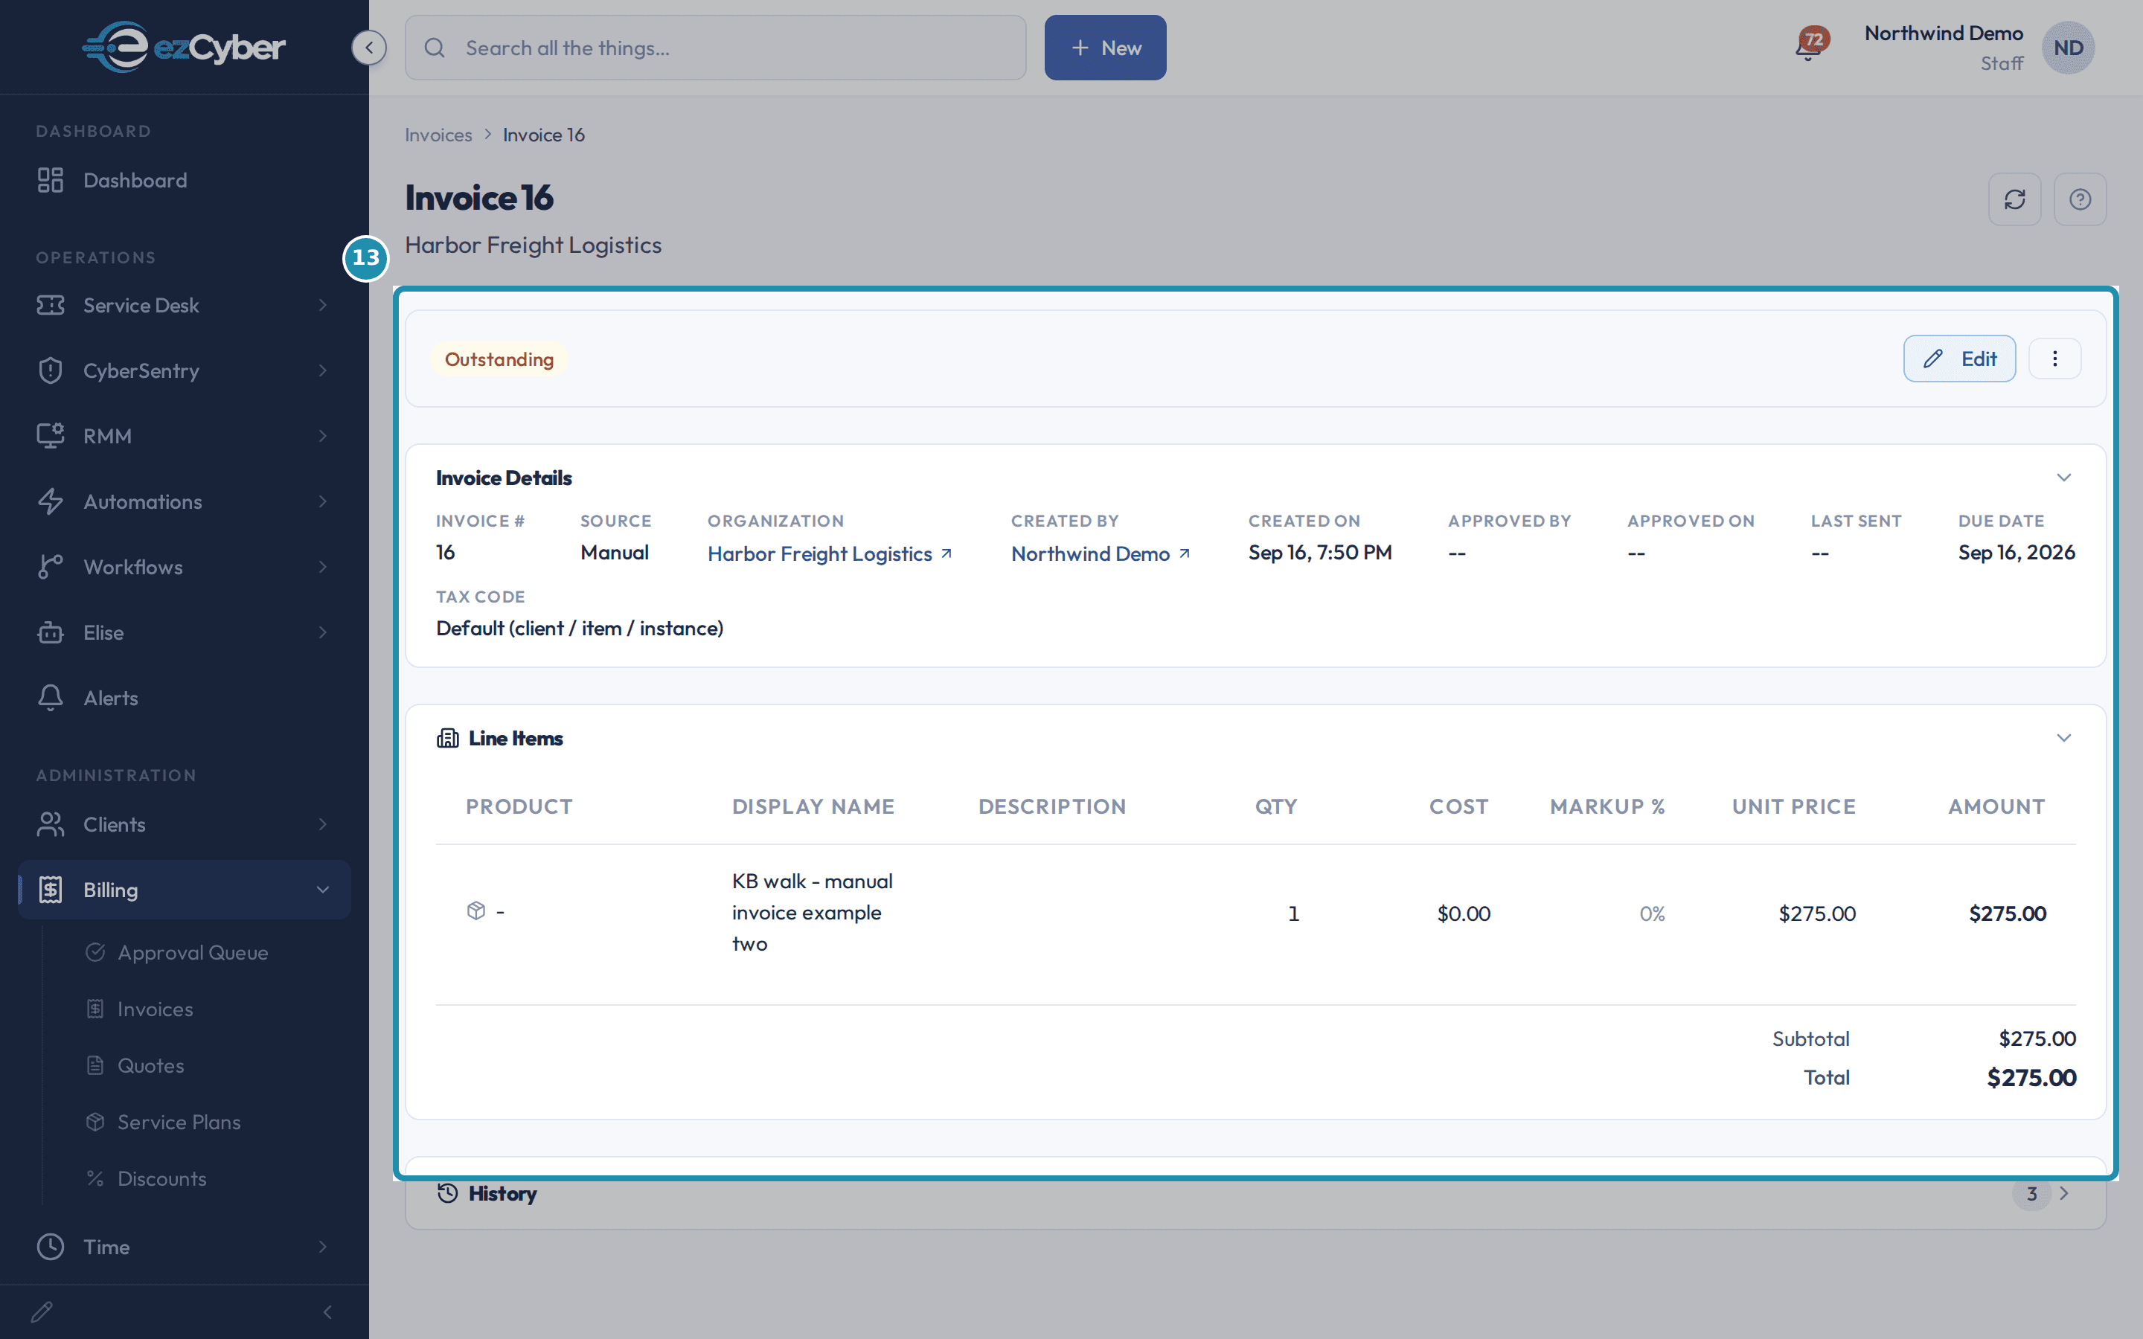Image resolution: width=2143 pixels, height=1339 pixels.
Task: Click the Elise submenu chevron
Action: point(322,632)
